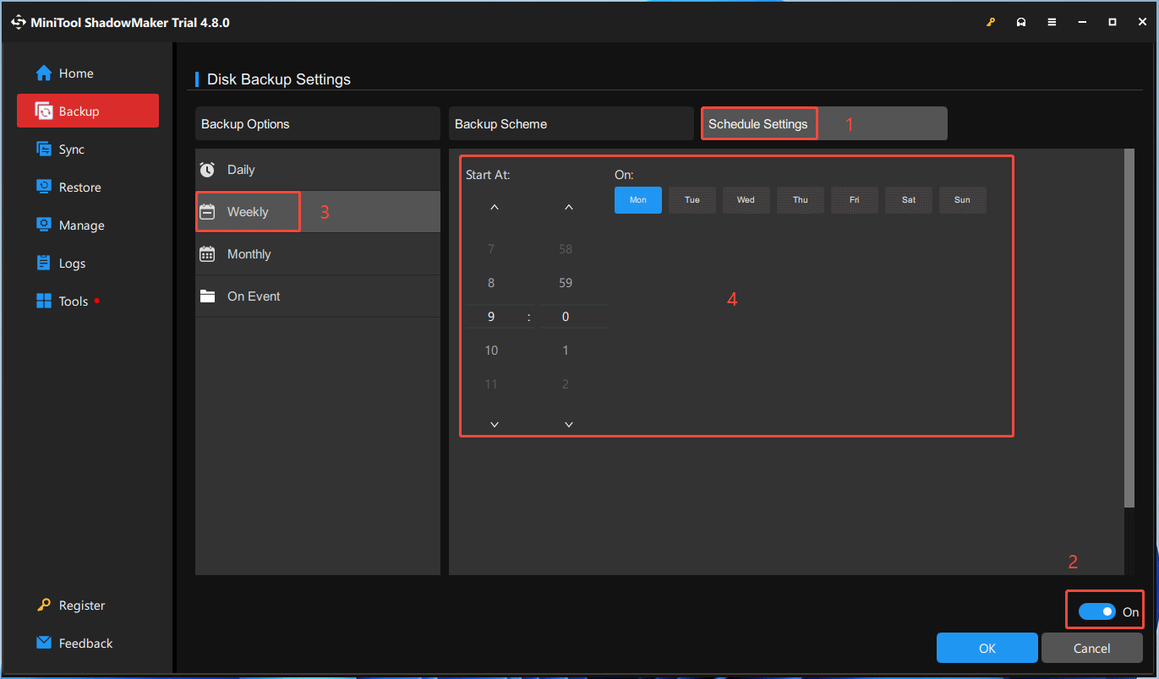
Task: Choose Monthly as the schedule frequency
Action: [248, 253]
